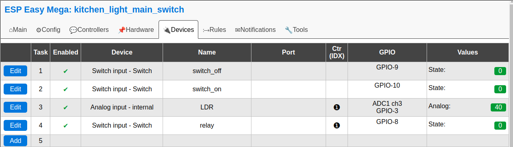Image resolution: width=513 pixels, height=147 pixels.
Task: Open the Tools tab with wrench icon
Action: coord(296,29)
